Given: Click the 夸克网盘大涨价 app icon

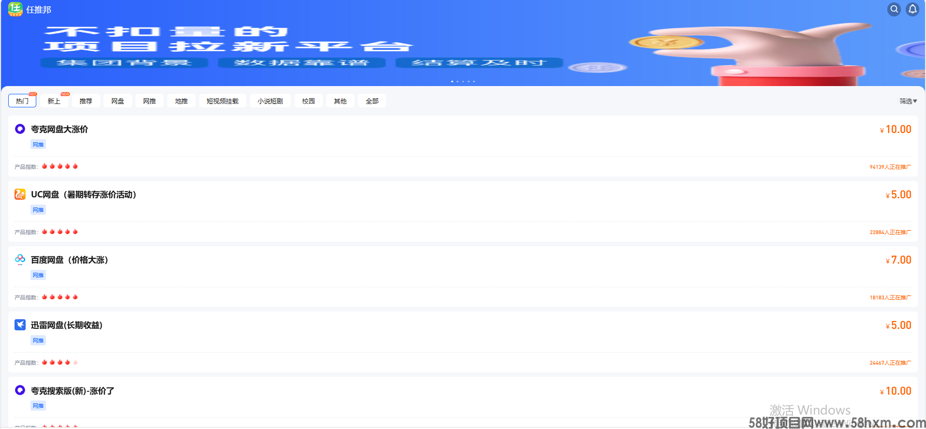Looking at the screenshot, I should point(20,129).
